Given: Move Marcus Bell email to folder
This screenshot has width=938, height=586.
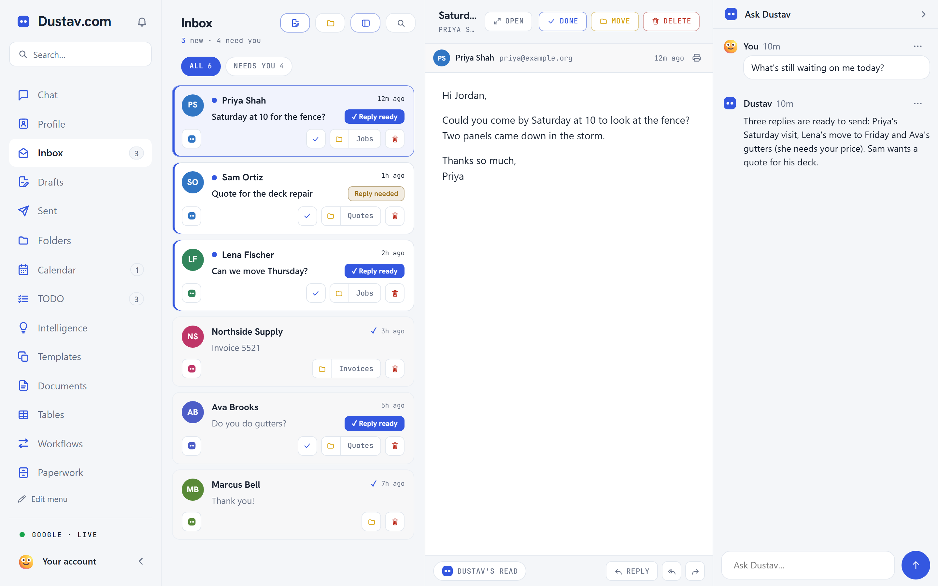Looking at the screenshot, I should click(371, 522).
